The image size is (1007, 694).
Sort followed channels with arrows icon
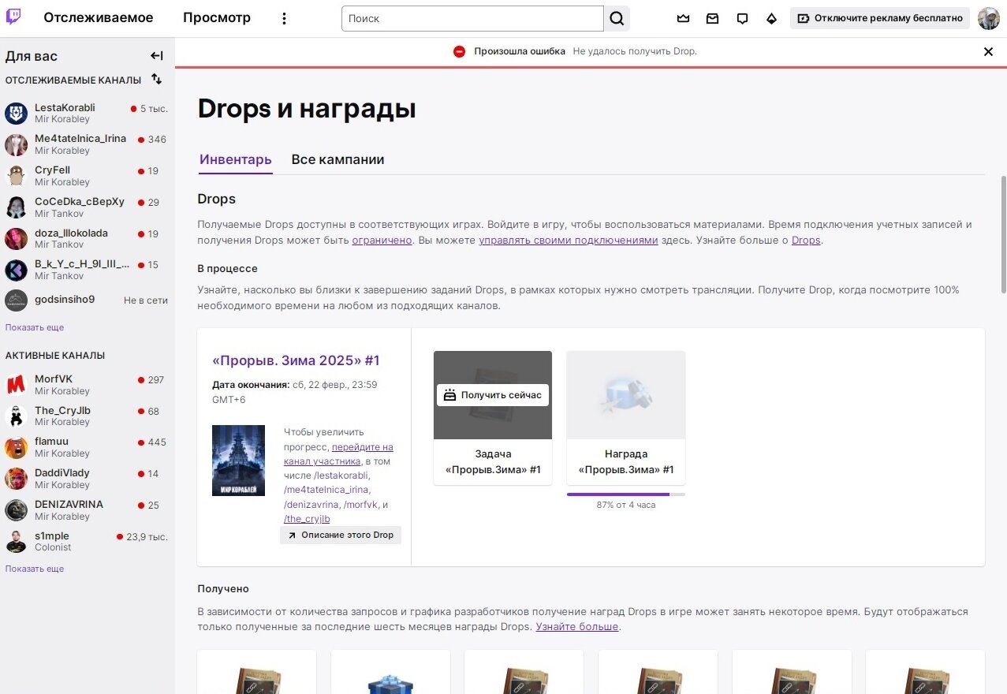point(156,79)
